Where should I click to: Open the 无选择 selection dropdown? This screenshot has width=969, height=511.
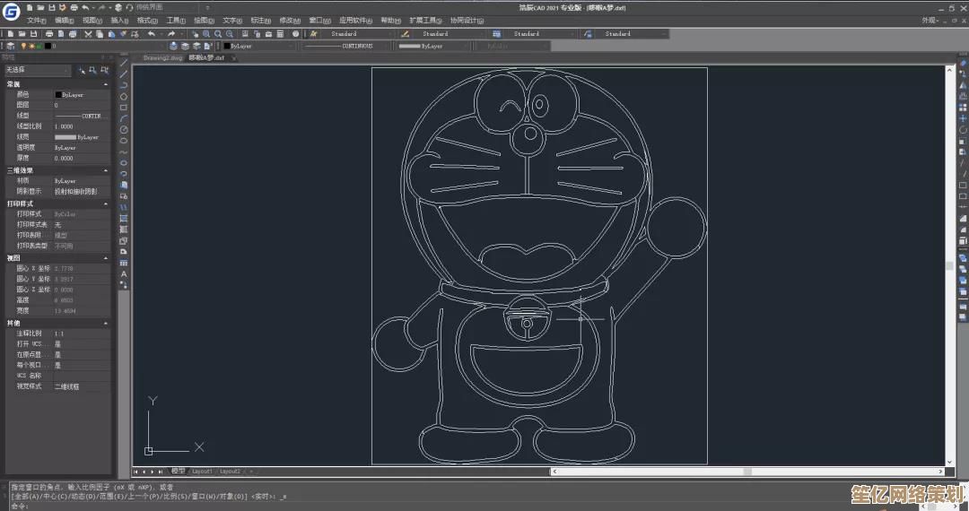(38, 70)
